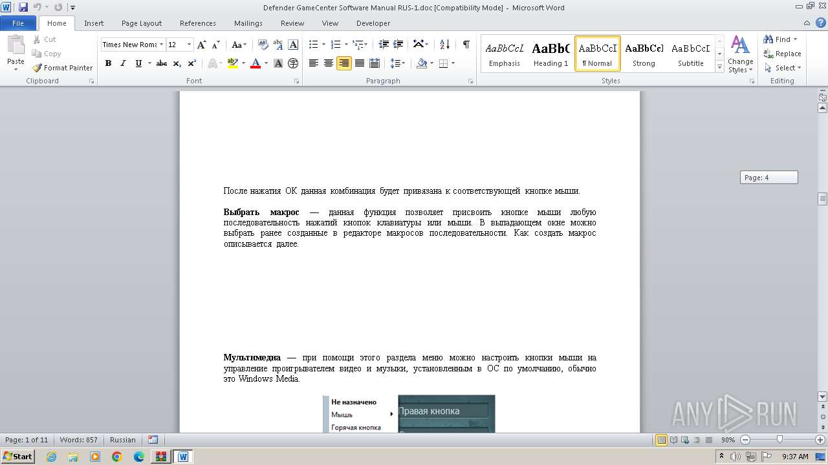
Task: Open Font dialog launcher
Action: point(296,81)
